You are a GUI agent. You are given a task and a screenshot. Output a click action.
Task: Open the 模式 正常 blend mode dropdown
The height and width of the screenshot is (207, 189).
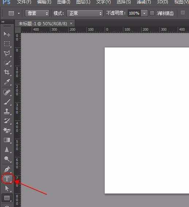(85, 14)
